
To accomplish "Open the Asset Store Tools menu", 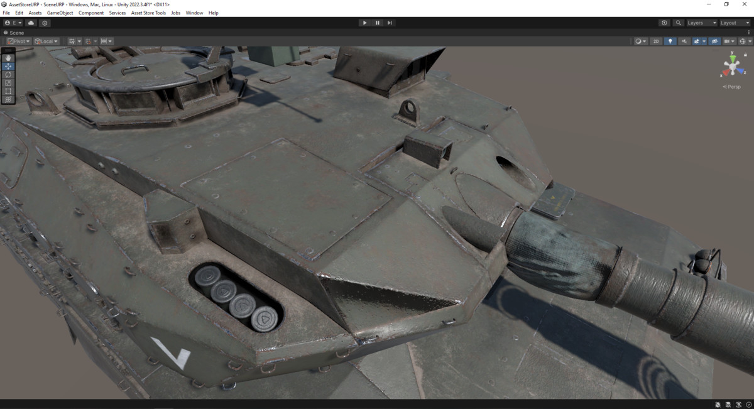I will tap(148, 13).
